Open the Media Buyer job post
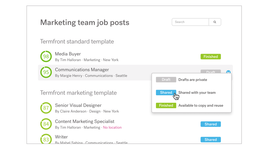 (68, 54)
